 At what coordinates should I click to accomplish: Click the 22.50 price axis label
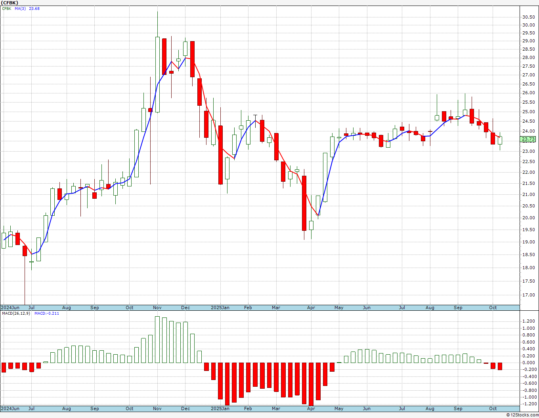(528, 161)
